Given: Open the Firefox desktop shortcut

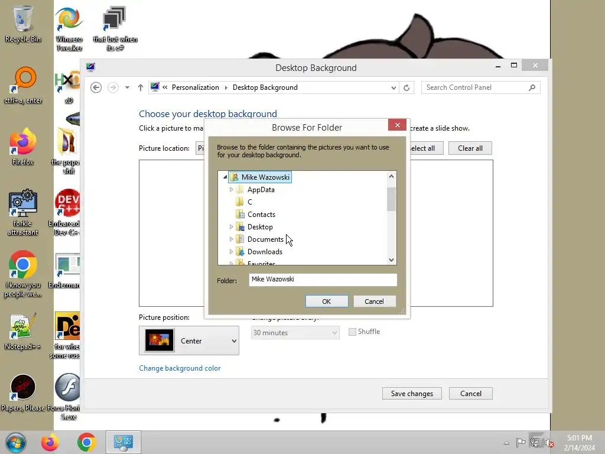Looking at the screenshot, I should [x=23, y=147].
